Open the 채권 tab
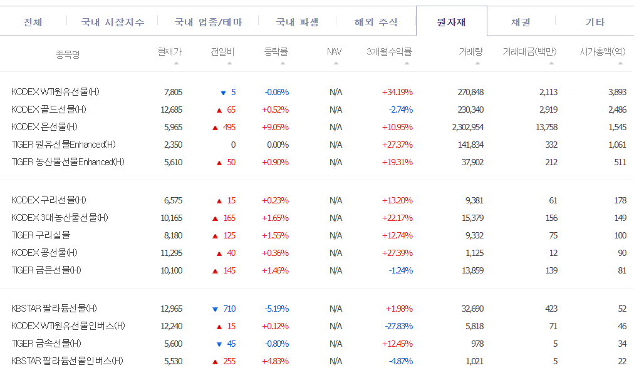Image resolution: width=644 pixels, height=378 pixels. [x=521, y=23]
